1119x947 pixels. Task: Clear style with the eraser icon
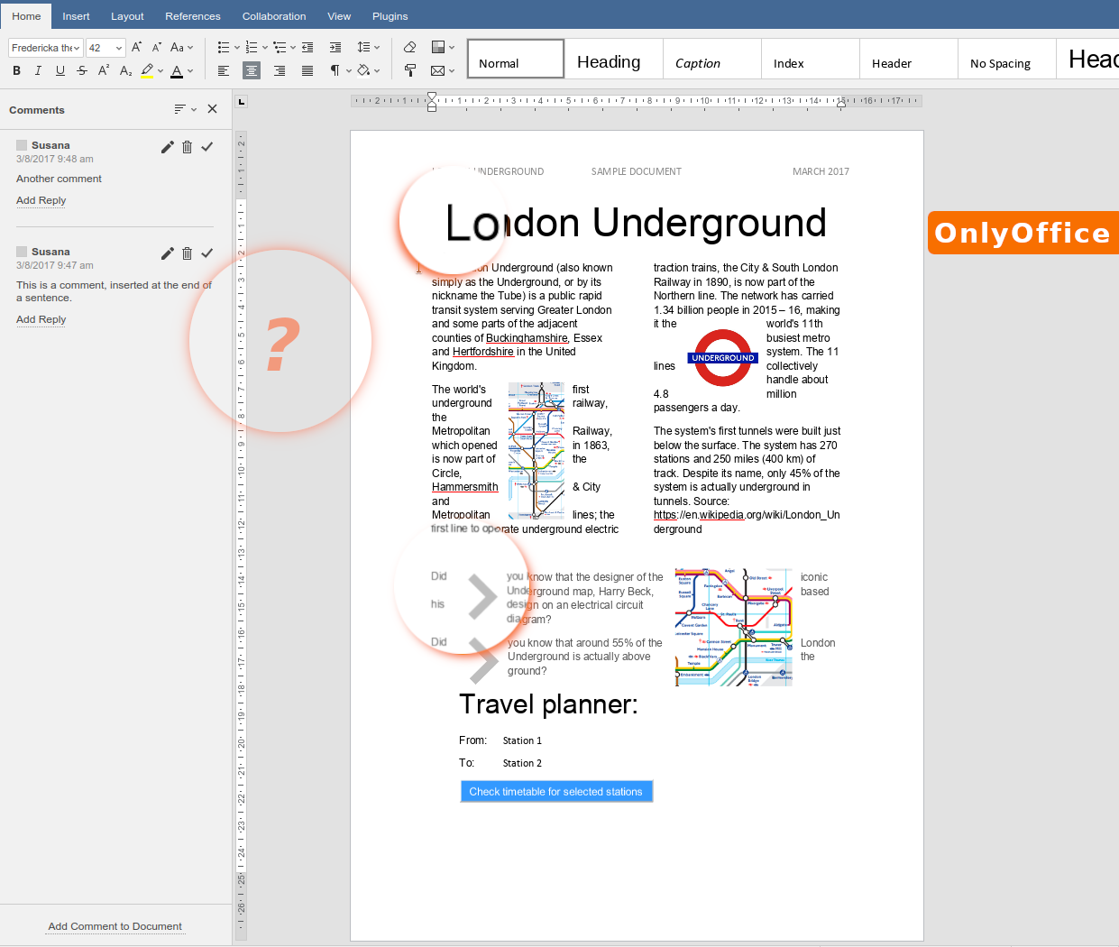click(x=410, y=47)
